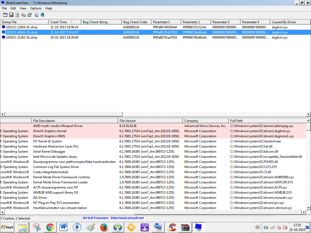
Task: Open the File menu
Action: (4, 8)
